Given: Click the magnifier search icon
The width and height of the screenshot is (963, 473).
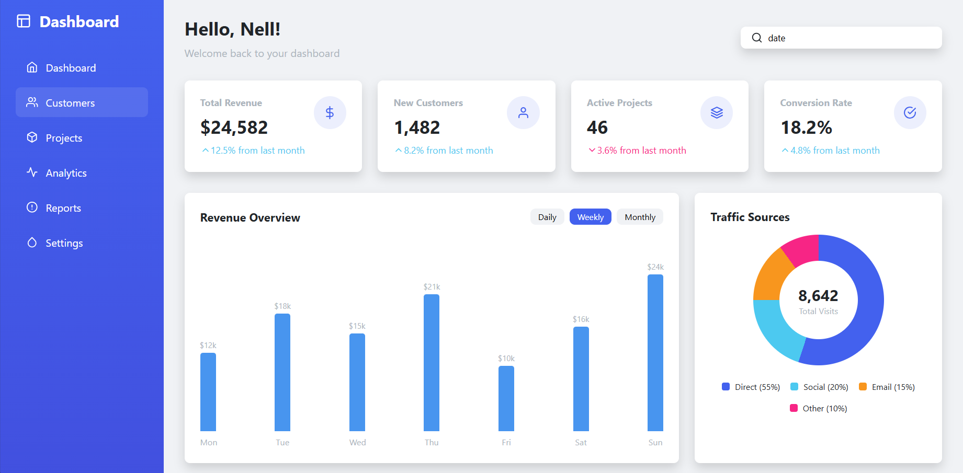Looking at the screenshot, I should click(x=756, y=38).
